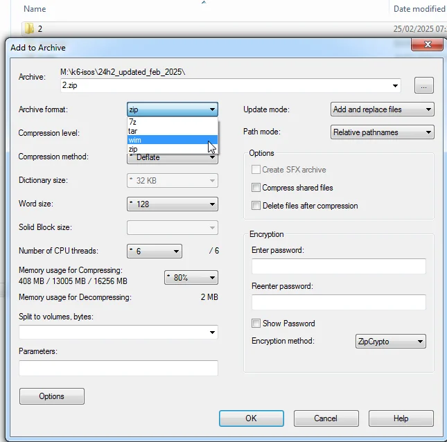Open the Solid Block size dropdown

click(x=172, y=228)
